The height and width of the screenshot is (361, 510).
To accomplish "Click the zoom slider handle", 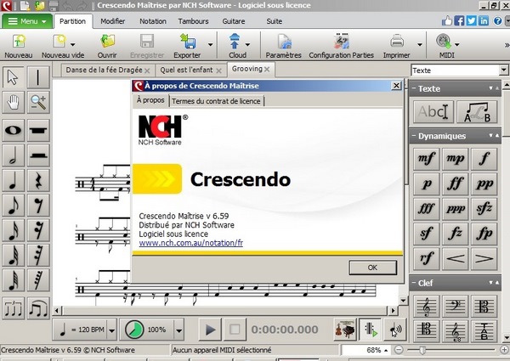I will point(422,350).
